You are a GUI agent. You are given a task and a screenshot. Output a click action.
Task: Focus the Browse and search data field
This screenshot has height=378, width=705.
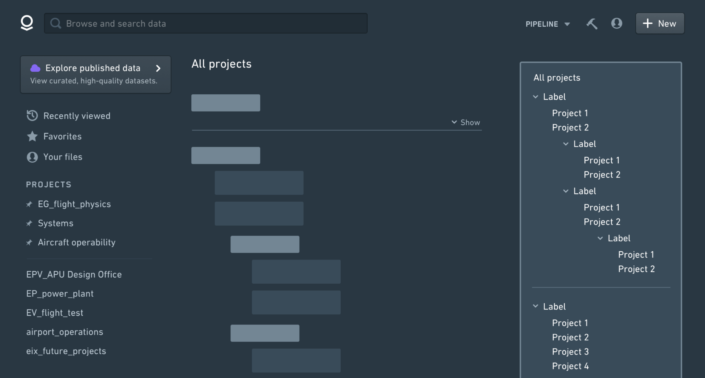(x=206, y=23)
